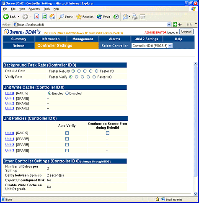Screen dimensions: 199x203
Task: Open the Select Controller dropdown
Action: (152, 46)
